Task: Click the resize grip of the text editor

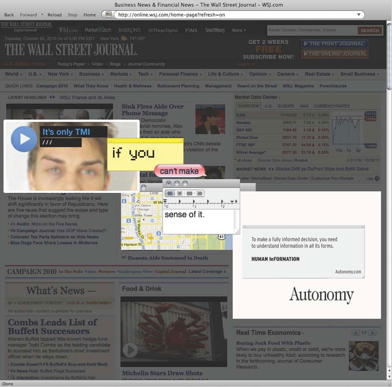Action: point(237,231)
